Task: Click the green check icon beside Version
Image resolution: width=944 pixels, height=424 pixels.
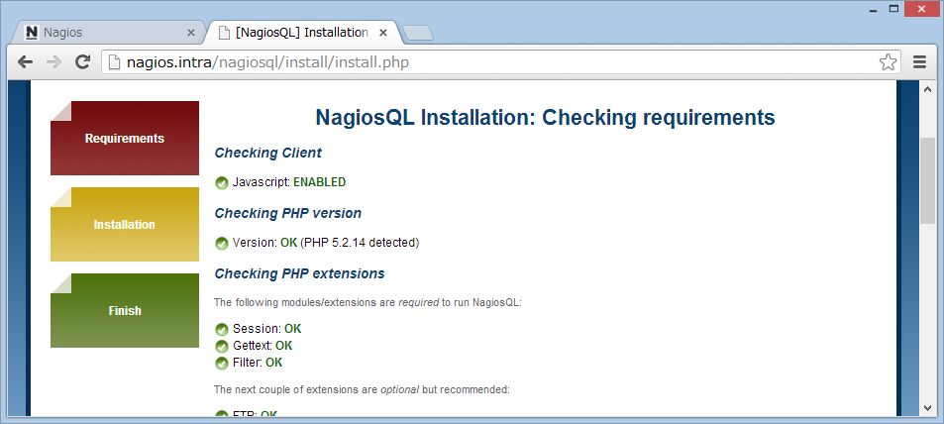Action: point(222,244)
